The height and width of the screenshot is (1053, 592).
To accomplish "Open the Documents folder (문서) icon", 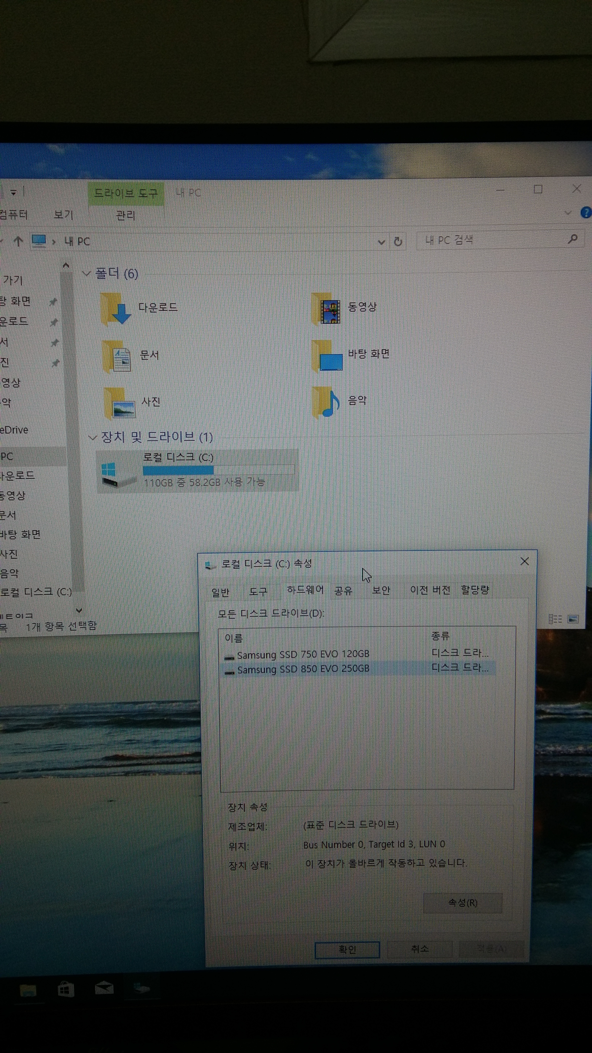I will tap(117, 356).
